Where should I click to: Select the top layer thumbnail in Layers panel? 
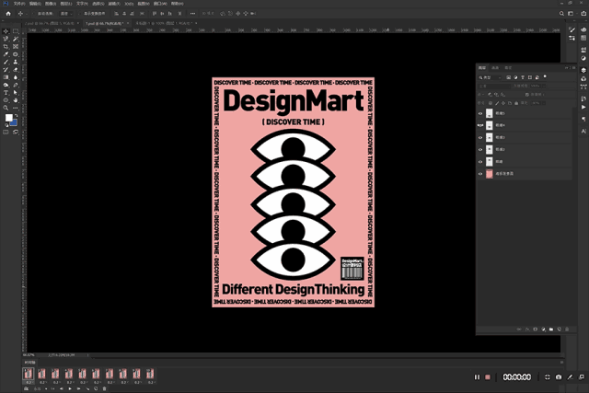(x=489, y=112)
